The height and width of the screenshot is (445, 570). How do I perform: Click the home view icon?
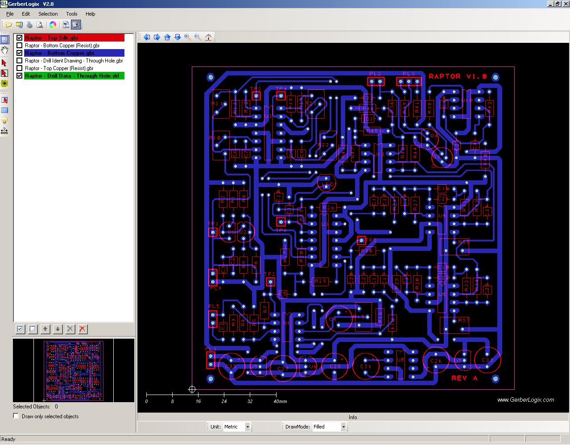pyautogui.click(x=208, y=37)
